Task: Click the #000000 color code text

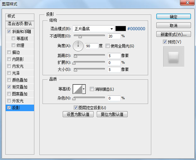Action: tap(136, 29)
